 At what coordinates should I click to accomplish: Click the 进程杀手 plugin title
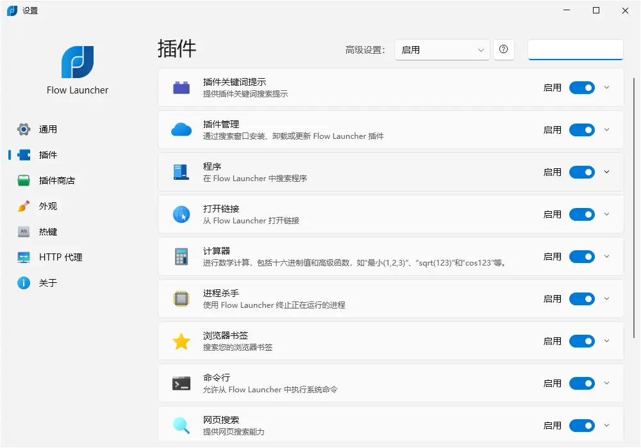point(221,293)
